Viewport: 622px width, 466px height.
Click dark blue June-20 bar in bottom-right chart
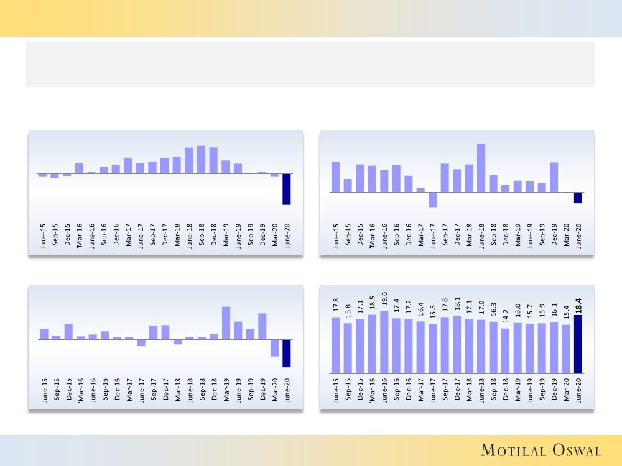[x=578, y=344]
